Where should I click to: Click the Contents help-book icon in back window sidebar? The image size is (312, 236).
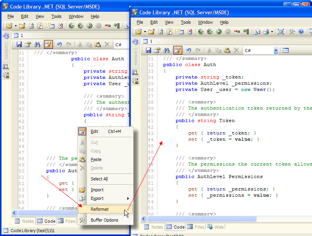tap(6, 36)
